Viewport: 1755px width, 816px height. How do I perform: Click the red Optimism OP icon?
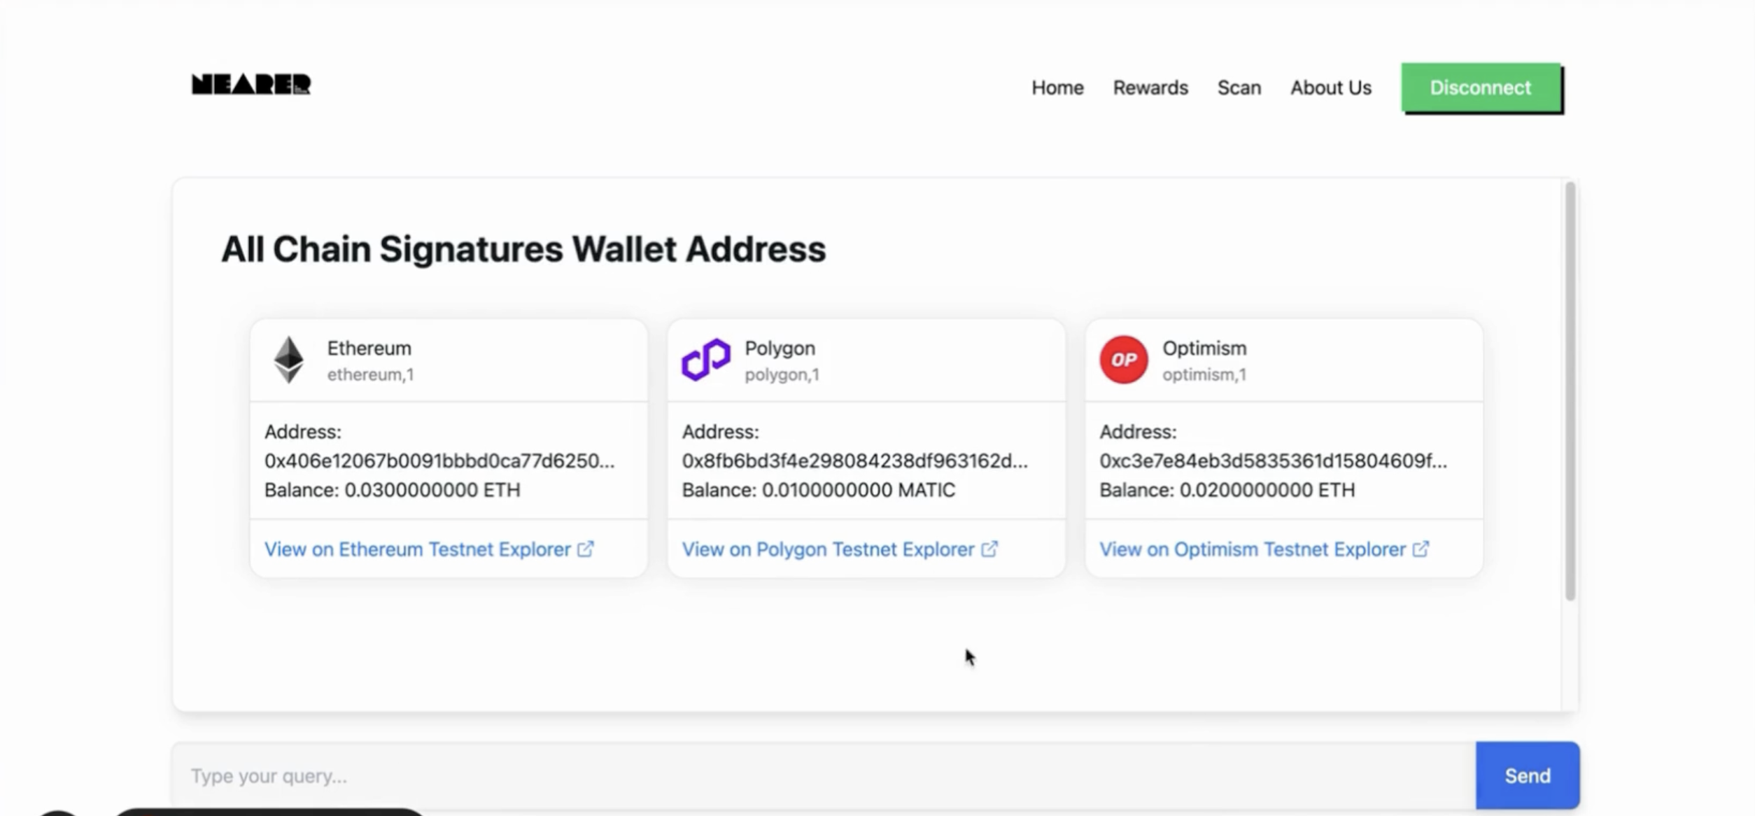(x=1123, y=360)
